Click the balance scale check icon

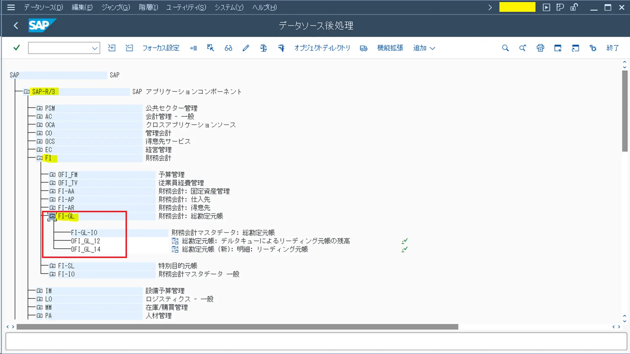(263, 48)
